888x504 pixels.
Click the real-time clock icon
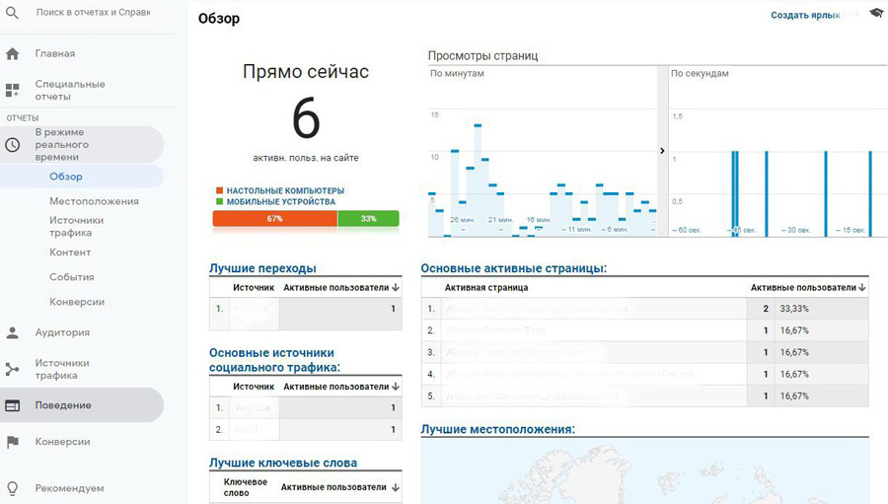13,145
